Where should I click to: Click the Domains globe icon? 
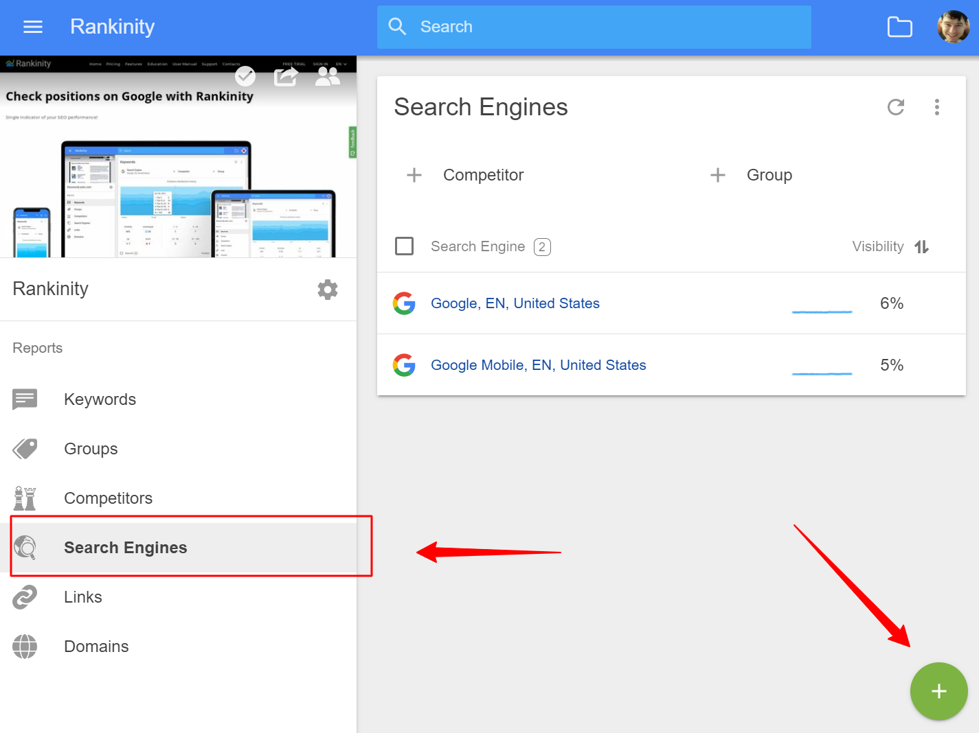(x=25, y=647)
